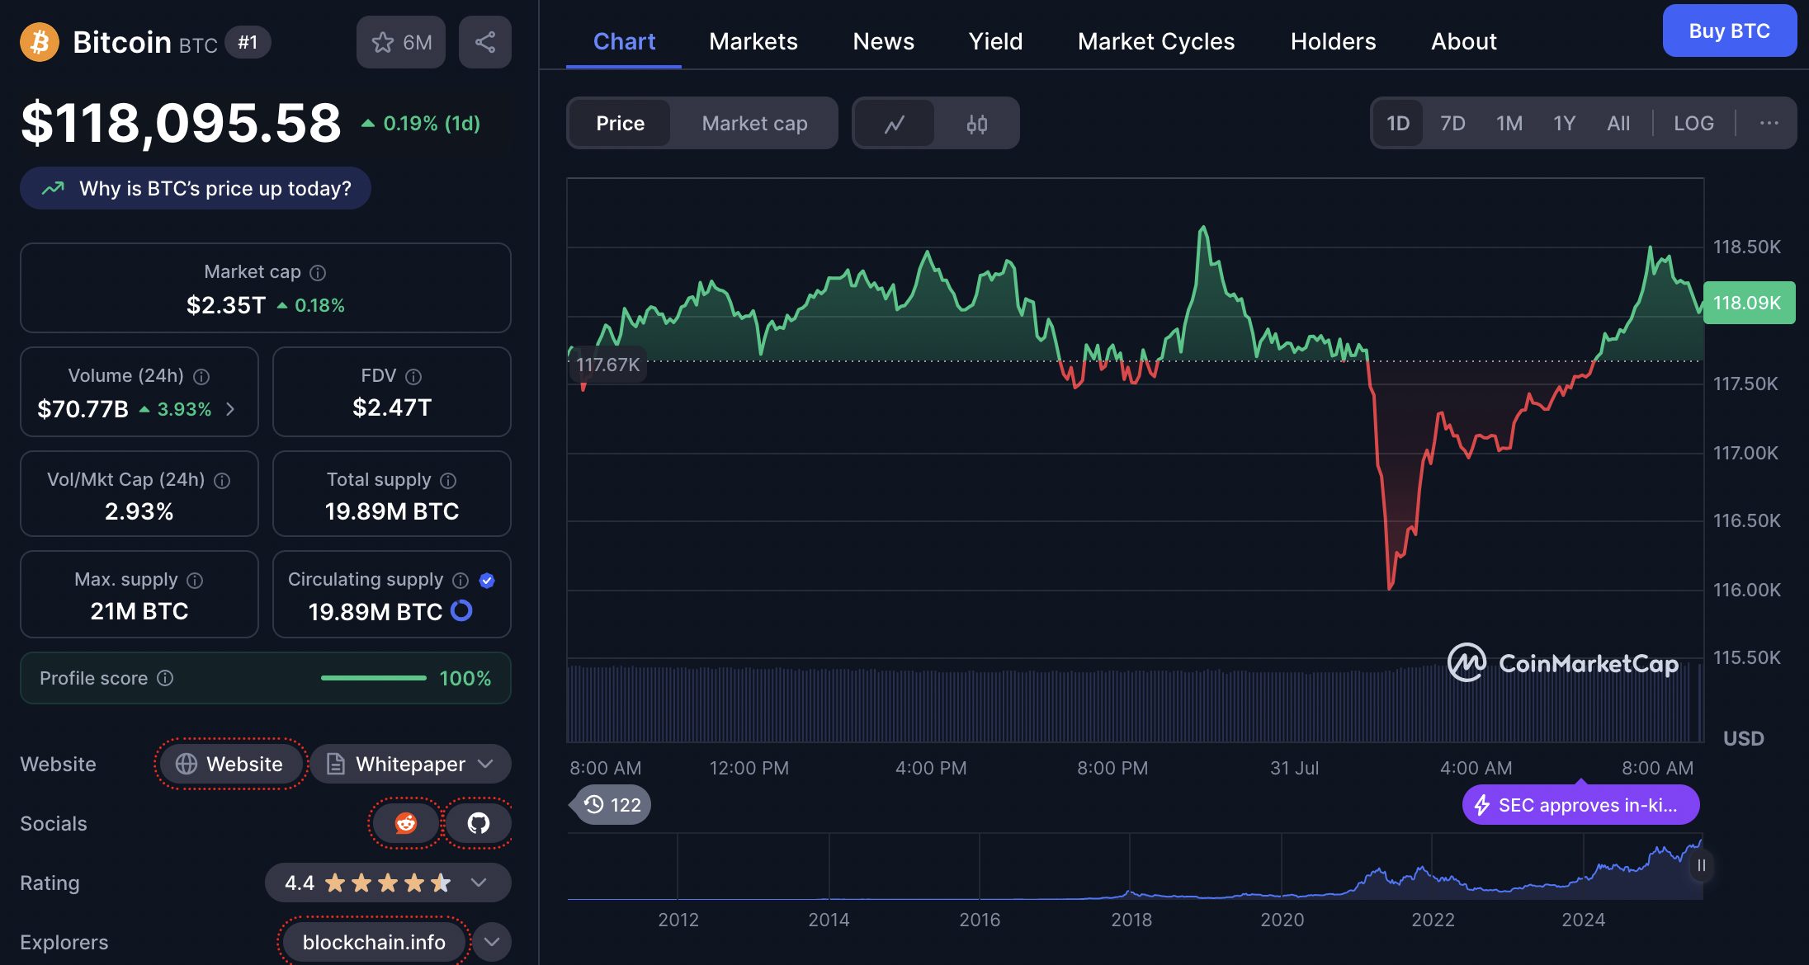Select Market cap chart mode
Image resolution: width=1809 pixels, height=965 pixels.
tap(754, 123)
